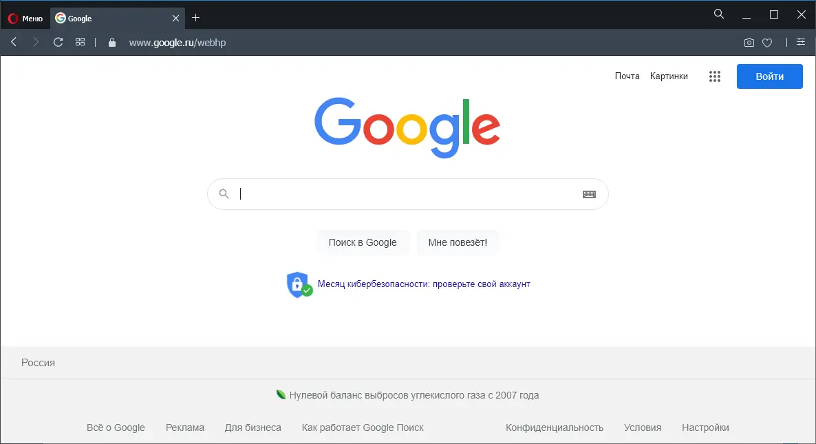Screen dimensions: 816x444
Task: Click the Россия region text
Action: 38,363
